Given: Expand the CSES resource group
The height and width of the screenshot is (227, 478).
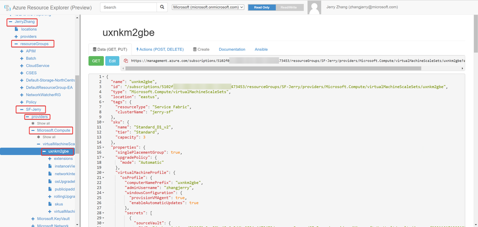Looking at the screenshot, I should coord(22,73).
